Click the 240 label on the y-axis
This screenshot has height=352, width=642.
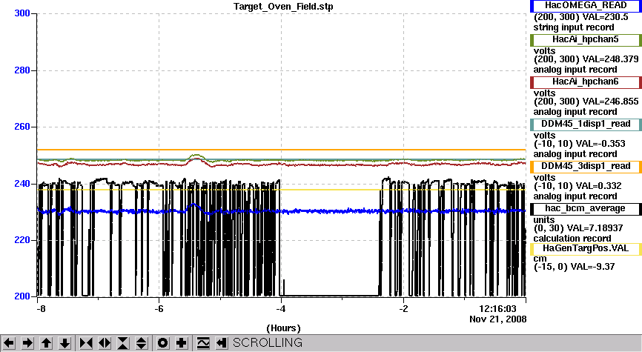(x=22, y=183)
